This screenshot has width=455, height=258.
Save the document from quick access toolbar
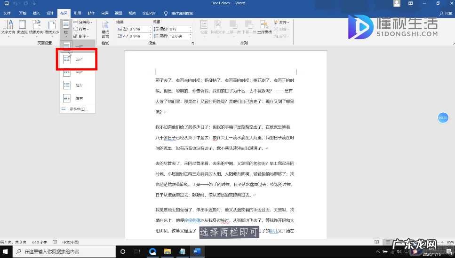pos(7,3)
